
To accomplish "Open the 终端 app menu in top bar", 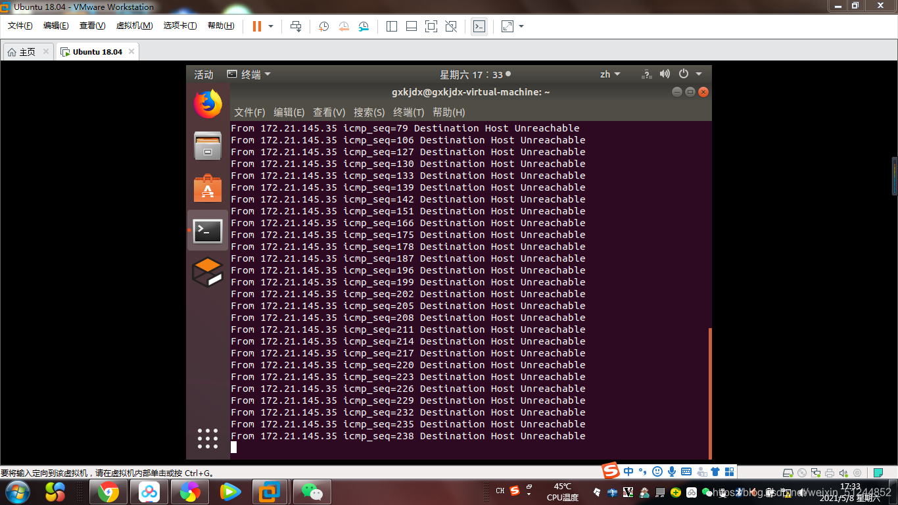I will point(248,74).
